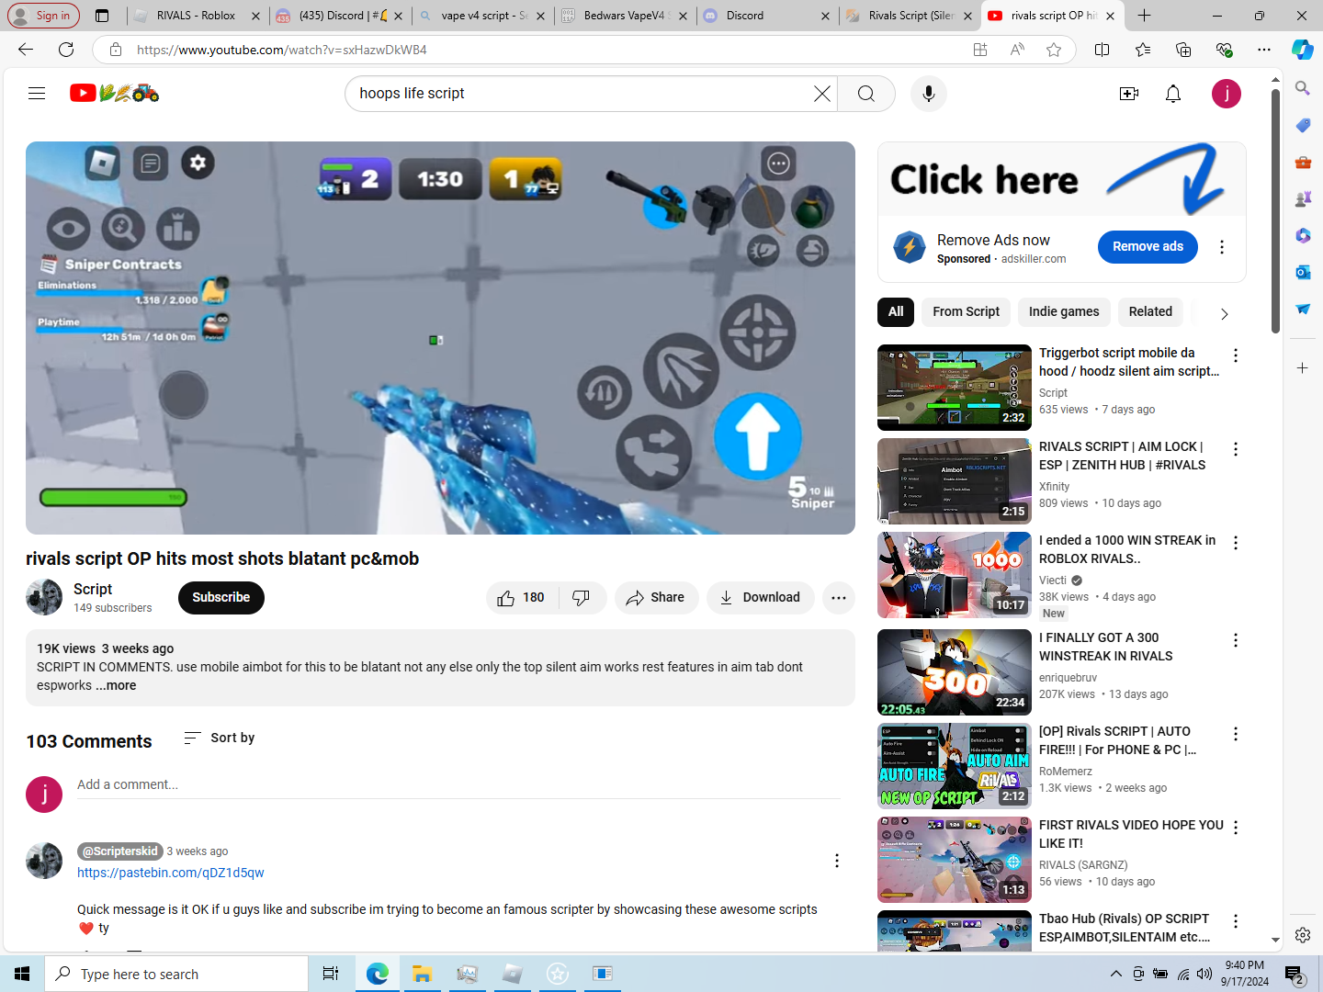Open options for Triggerbot script video
Viewport: 1323px width, 992px height.
pos(1236,355)
